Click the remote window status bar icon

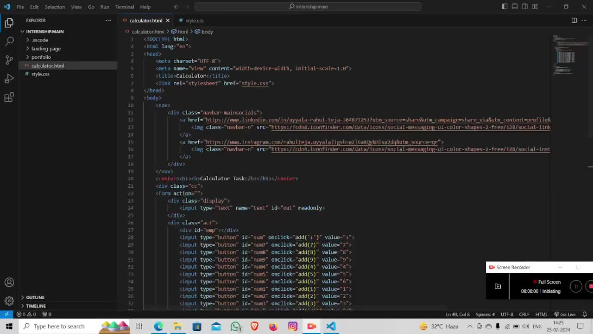click(6, 314)
